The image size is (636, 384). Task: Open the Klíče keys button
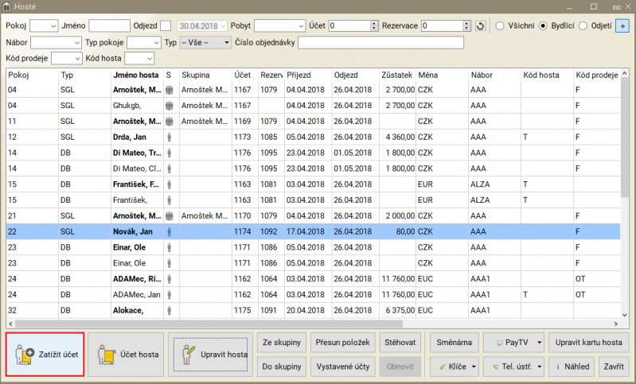coord(455,367)
